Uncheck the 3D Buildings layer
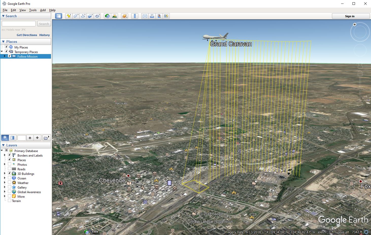 point(10,174)
